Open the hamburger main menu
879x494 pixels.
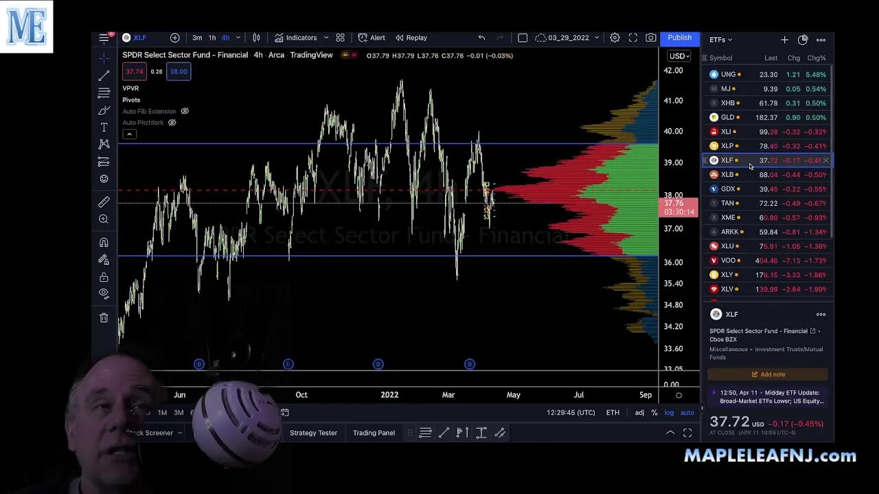click(x=104, y=38)
